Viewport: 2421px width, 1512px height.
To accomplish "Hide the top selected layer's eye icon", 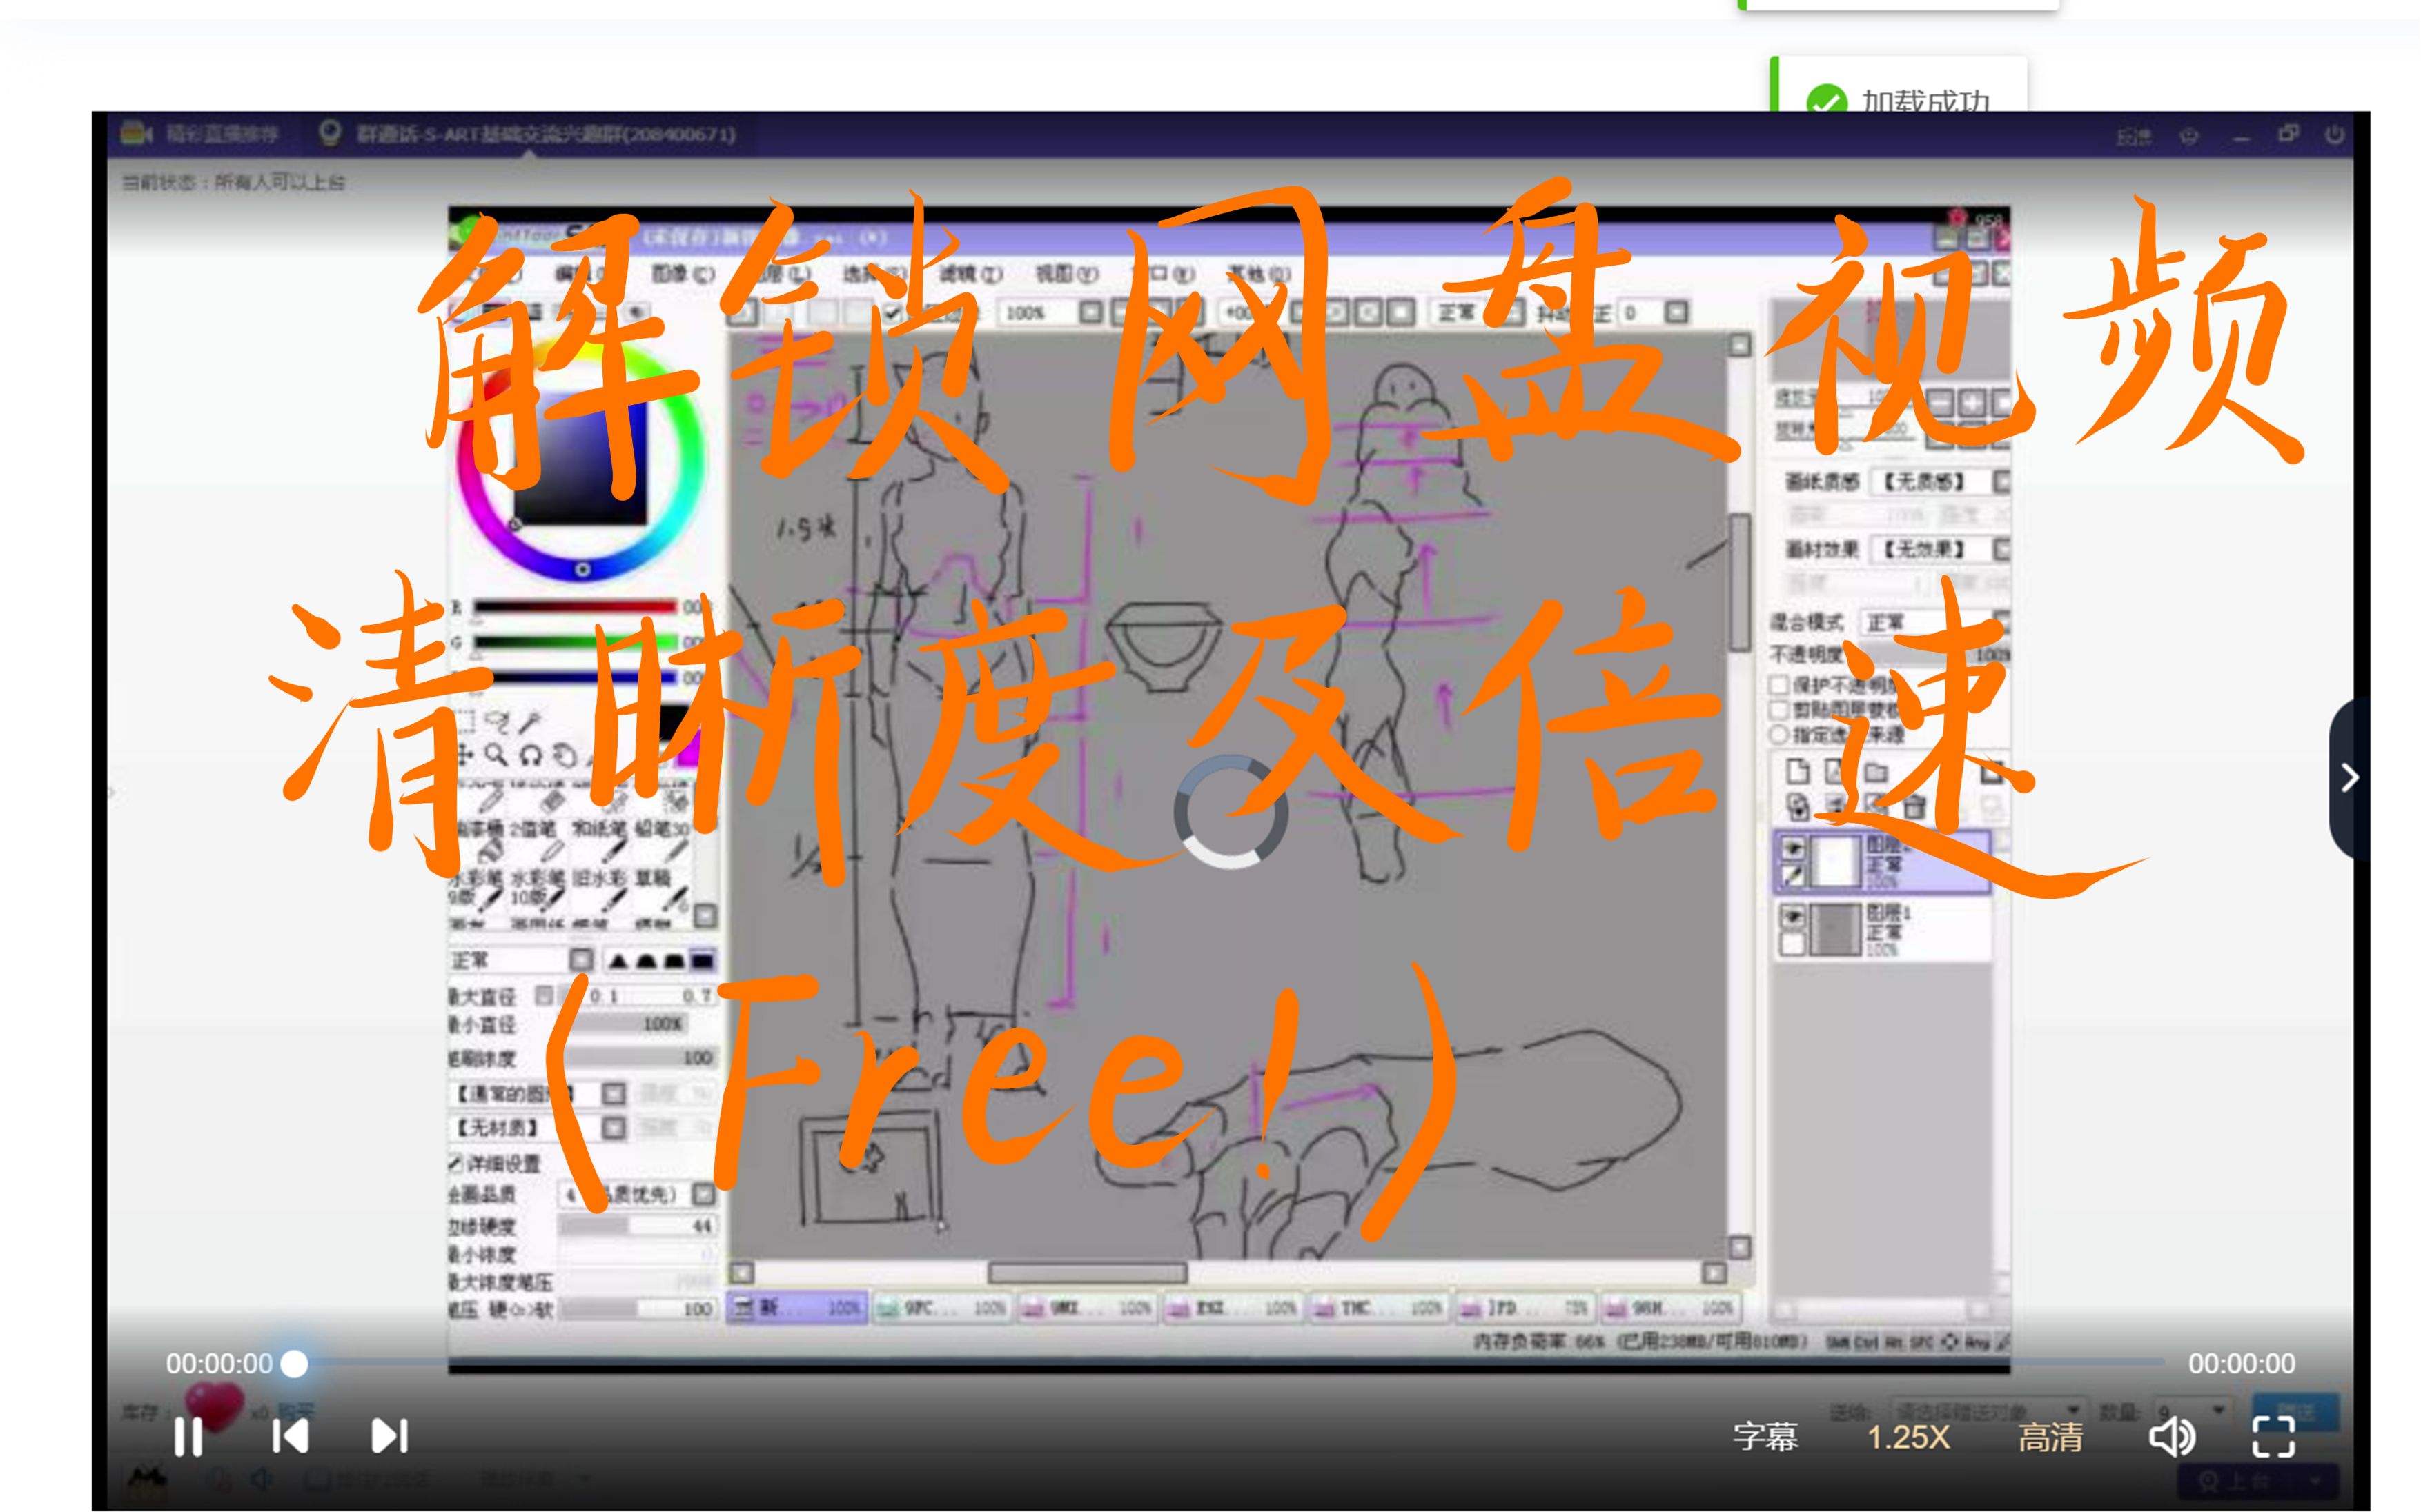I will click(1793, 848).
